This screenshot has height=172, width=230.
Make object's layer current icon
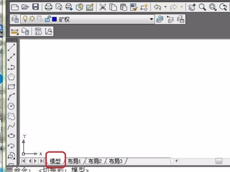coord(160,19)
